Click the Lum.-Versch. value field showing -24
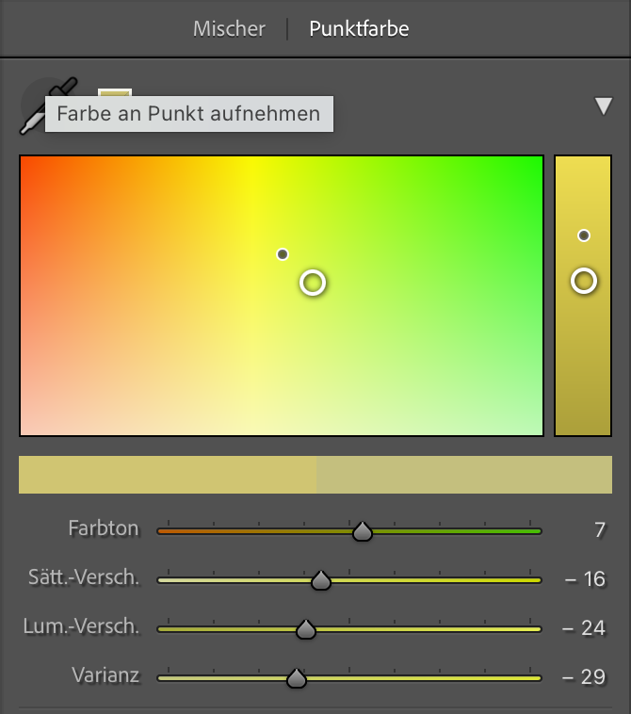 (584, 628)
